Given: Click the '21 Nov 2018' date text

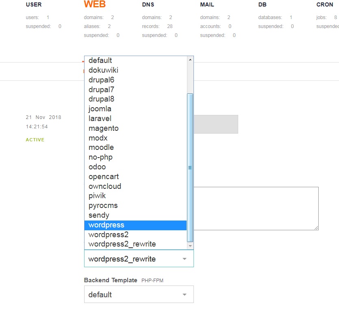Looking at the screenshot, I should click(43, 117).
